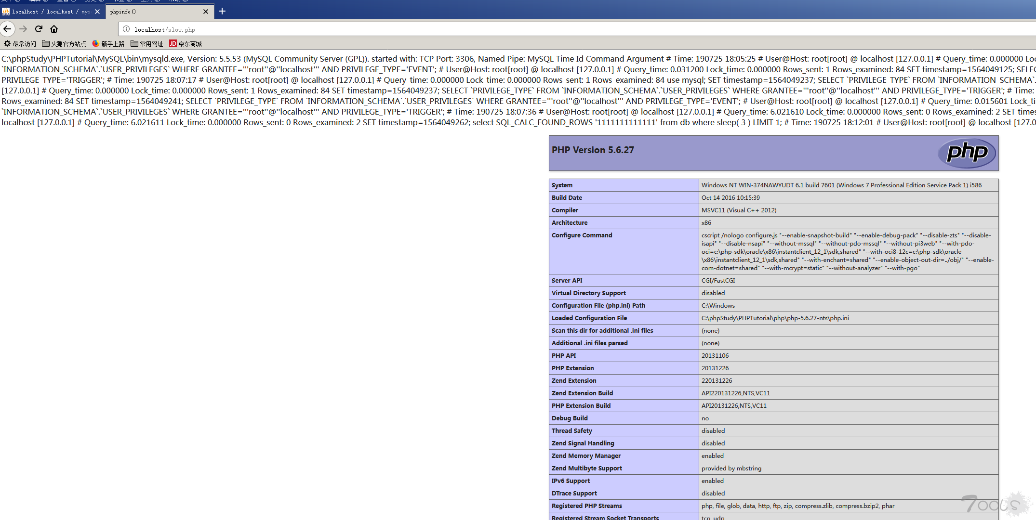Reload the current page
The image size is (1036, 520).
(x=39, y=29)
